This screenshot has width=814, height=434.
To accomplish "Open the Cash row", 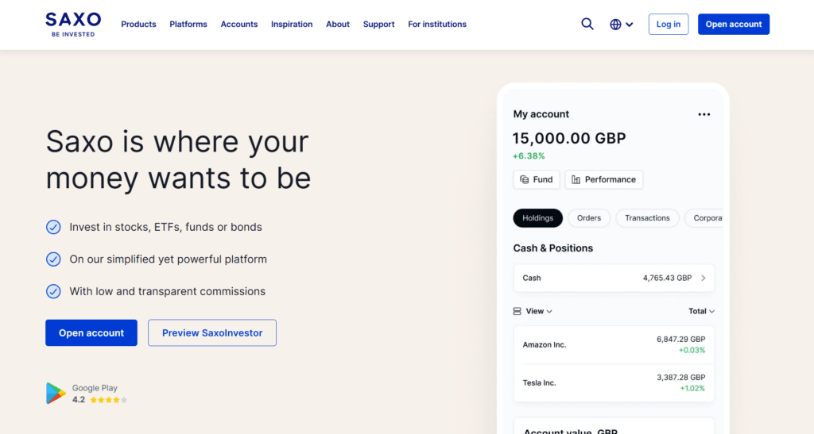I will point(614,278).
